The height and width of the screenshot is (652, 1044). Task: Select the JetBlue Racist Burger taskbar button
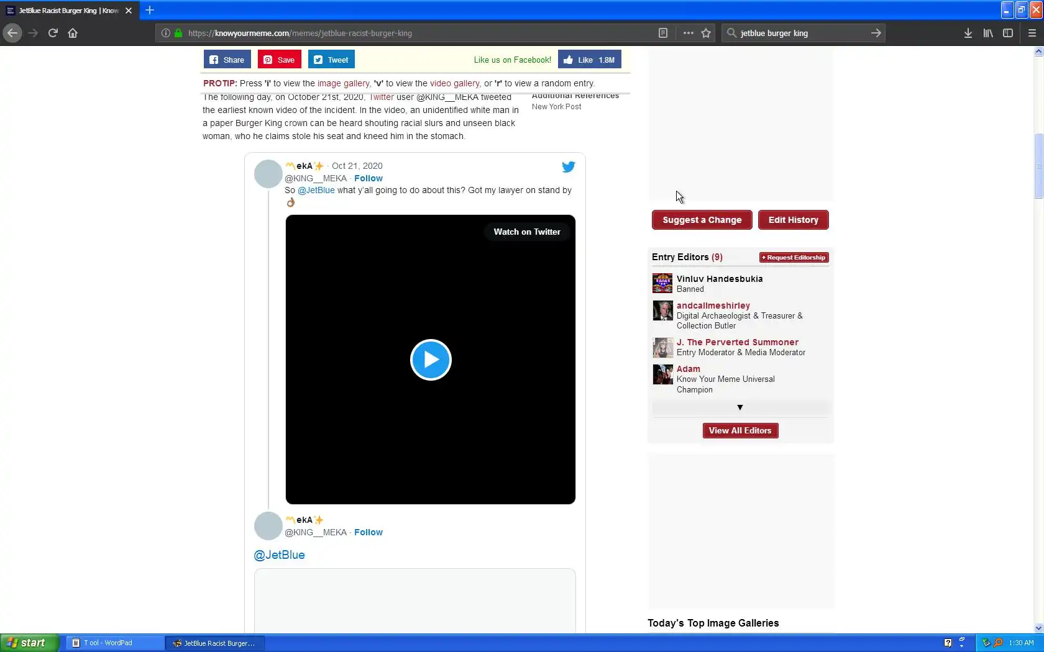[x=215, y=643]
